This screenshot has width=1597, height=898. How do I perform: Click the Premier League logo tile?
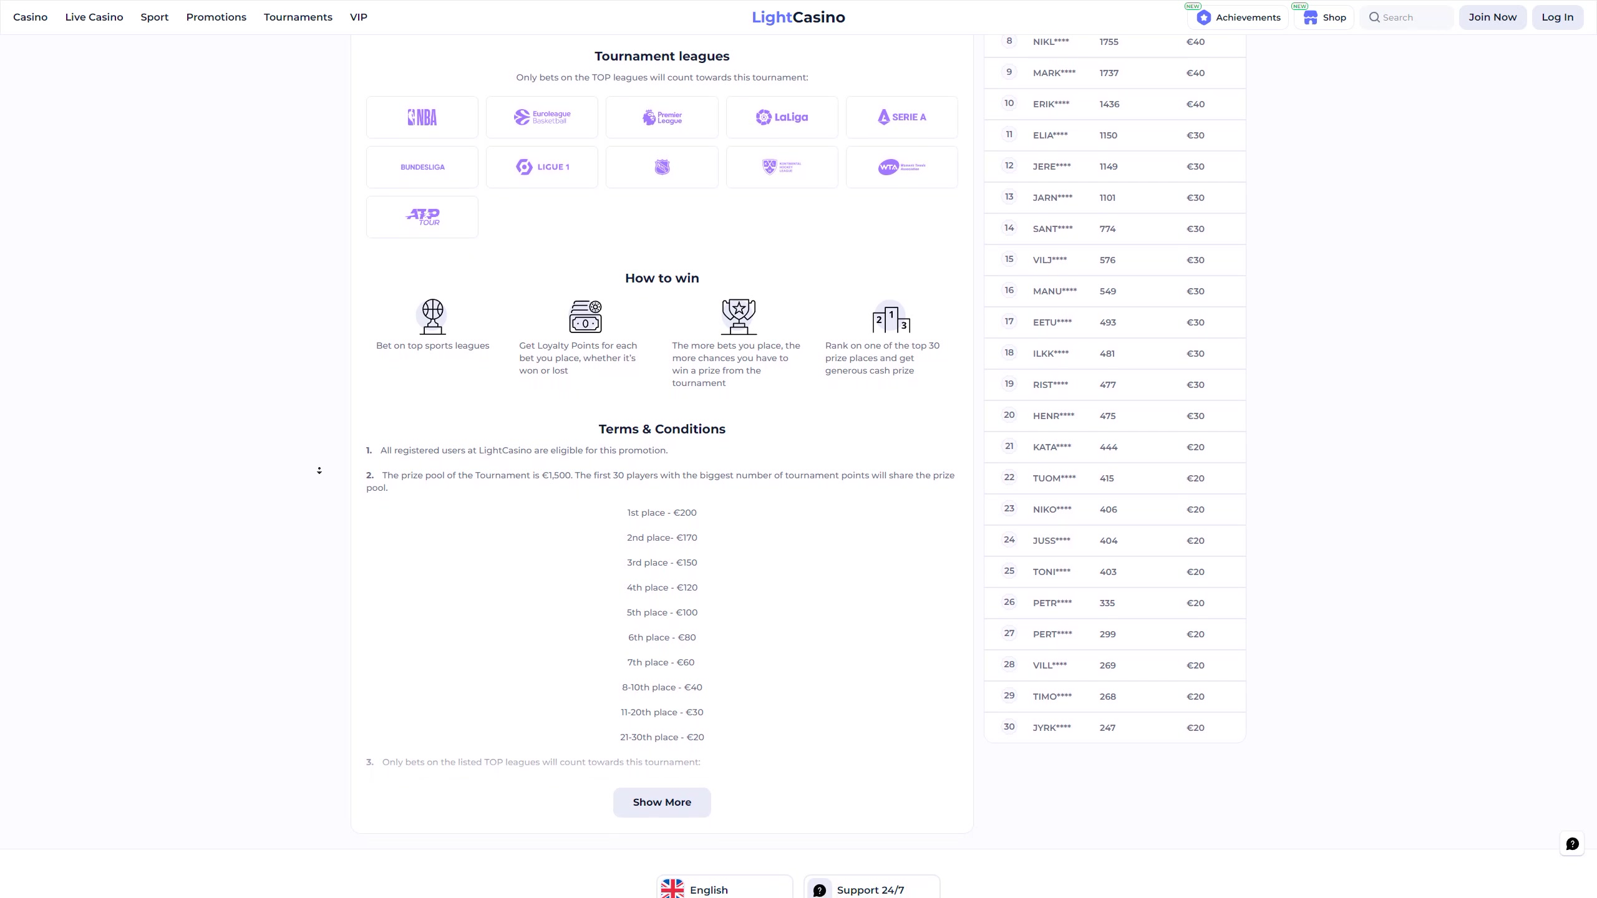pyautogui.click(x=661, y=117)
